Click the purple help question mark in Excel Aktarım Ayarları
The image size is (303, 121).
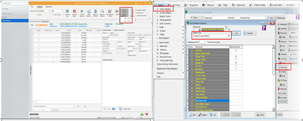click(x=264, y=28)
